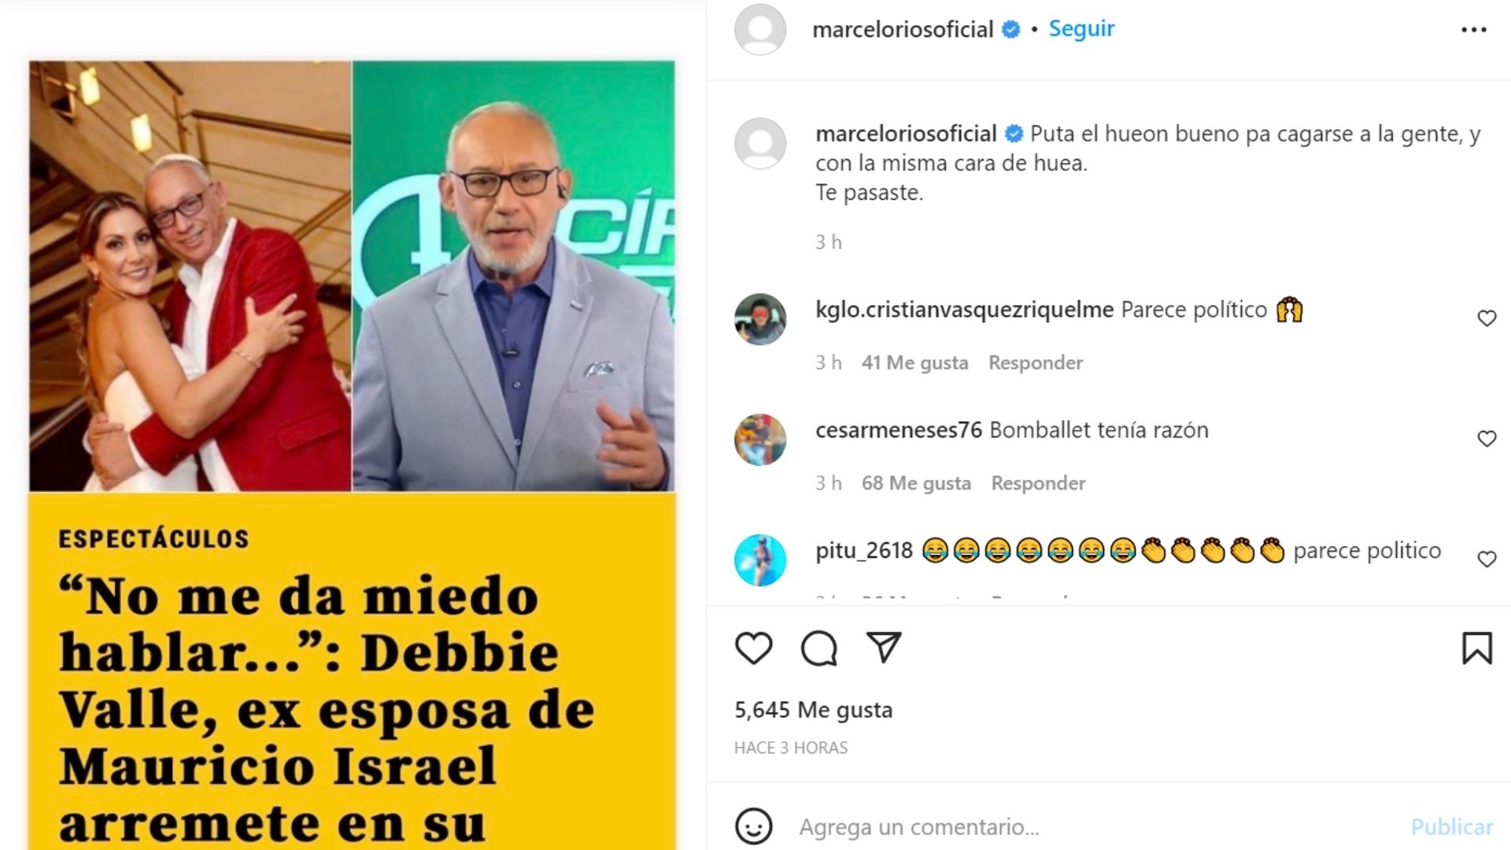The image size is (1511, 850).
Task: Reply to the 'Parece político' comment
Action: (x=1036, y=363)
